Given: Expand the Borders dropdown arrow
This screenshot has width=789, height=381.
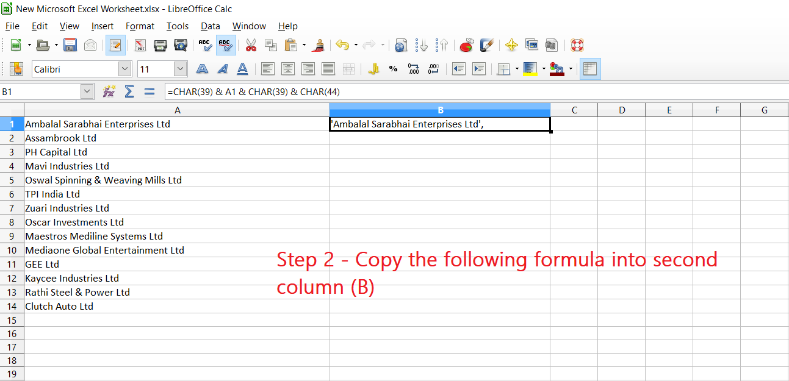Looking at the screenshot, I should pos(517,69).
